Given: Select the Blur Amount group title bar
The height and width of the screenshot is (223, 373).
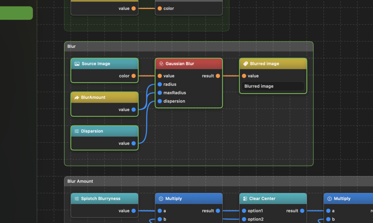Looking at the screenshot, I should 219,181.
